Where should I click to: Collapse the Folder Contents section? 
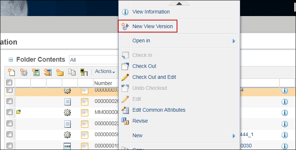click(x=11, y=60)
